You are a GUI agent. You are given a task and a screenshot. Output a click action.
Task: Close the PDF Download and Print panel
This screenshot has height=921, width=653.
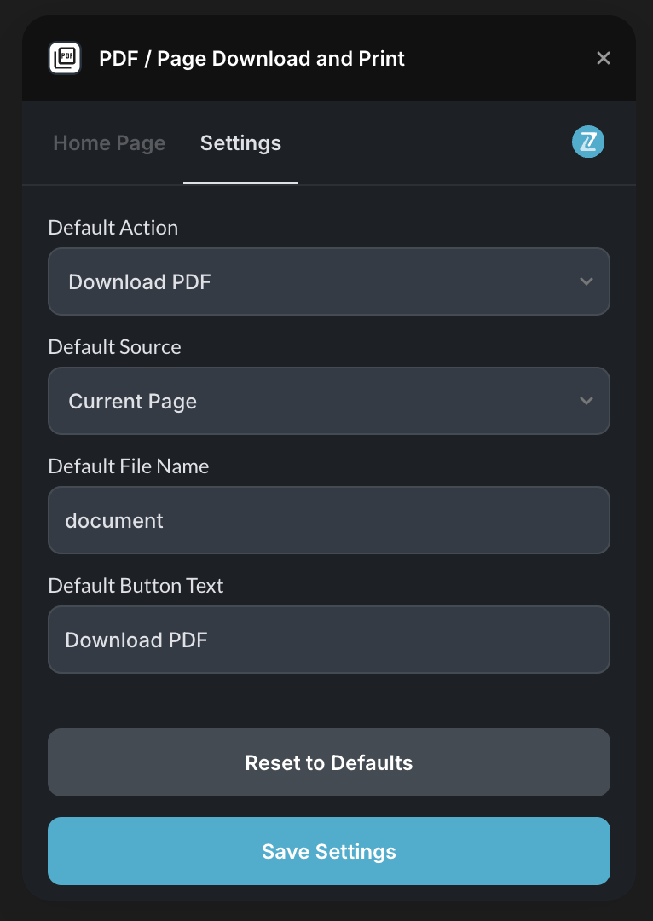604,58
